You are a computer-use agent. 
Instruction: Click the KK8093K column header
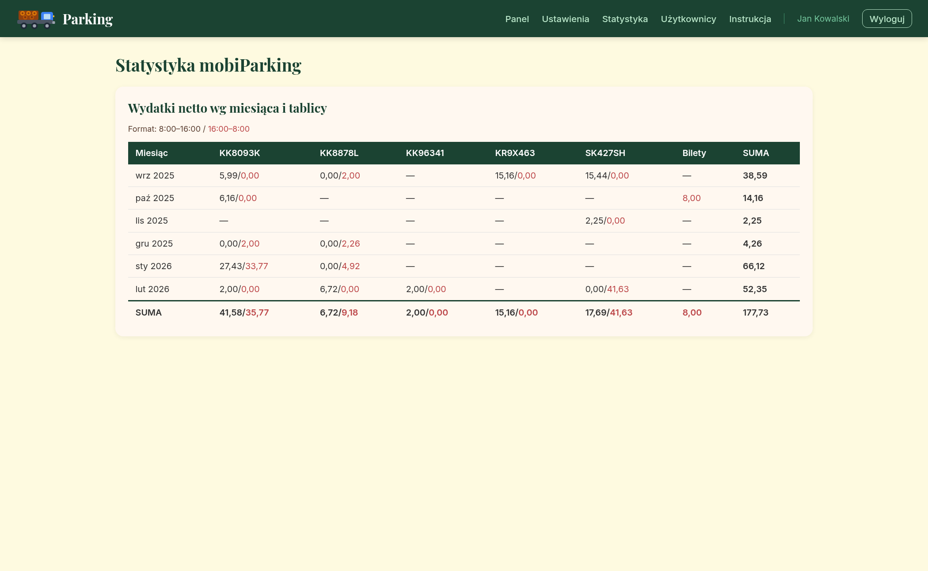240,153
